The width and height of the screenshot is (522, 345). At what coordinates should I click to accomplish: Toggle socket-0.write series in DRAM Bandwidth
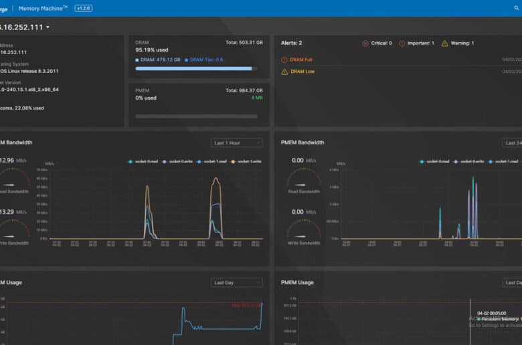tap(177, 161)
